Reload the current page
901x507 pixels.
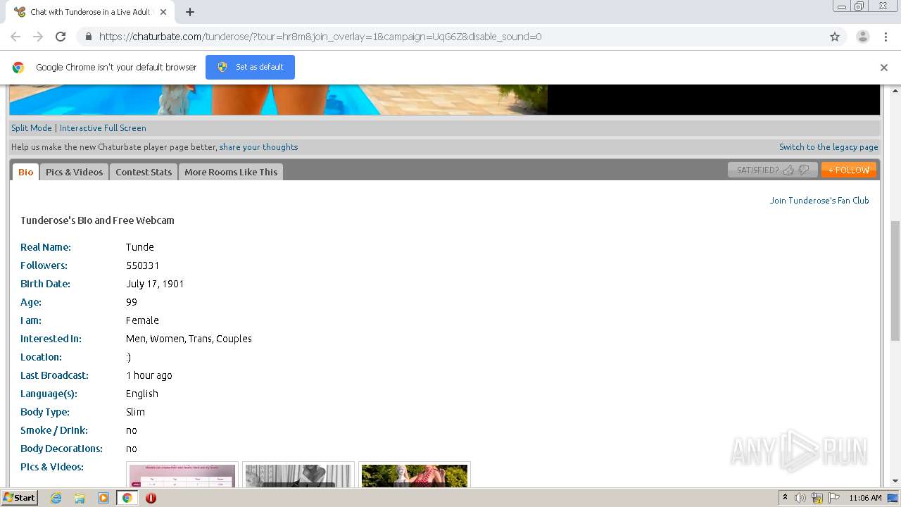[61, 37]
